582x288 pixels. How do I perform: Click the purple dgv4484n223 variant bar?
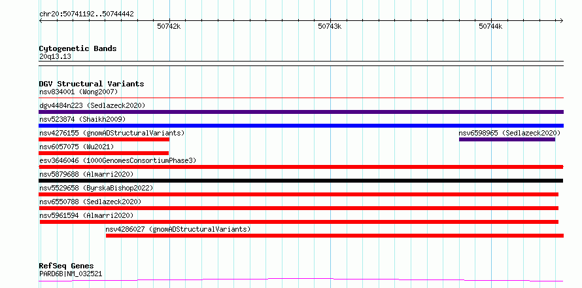pos(301,112)
